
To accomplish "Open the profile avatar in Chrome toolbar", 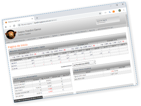I will coord(120,10).
